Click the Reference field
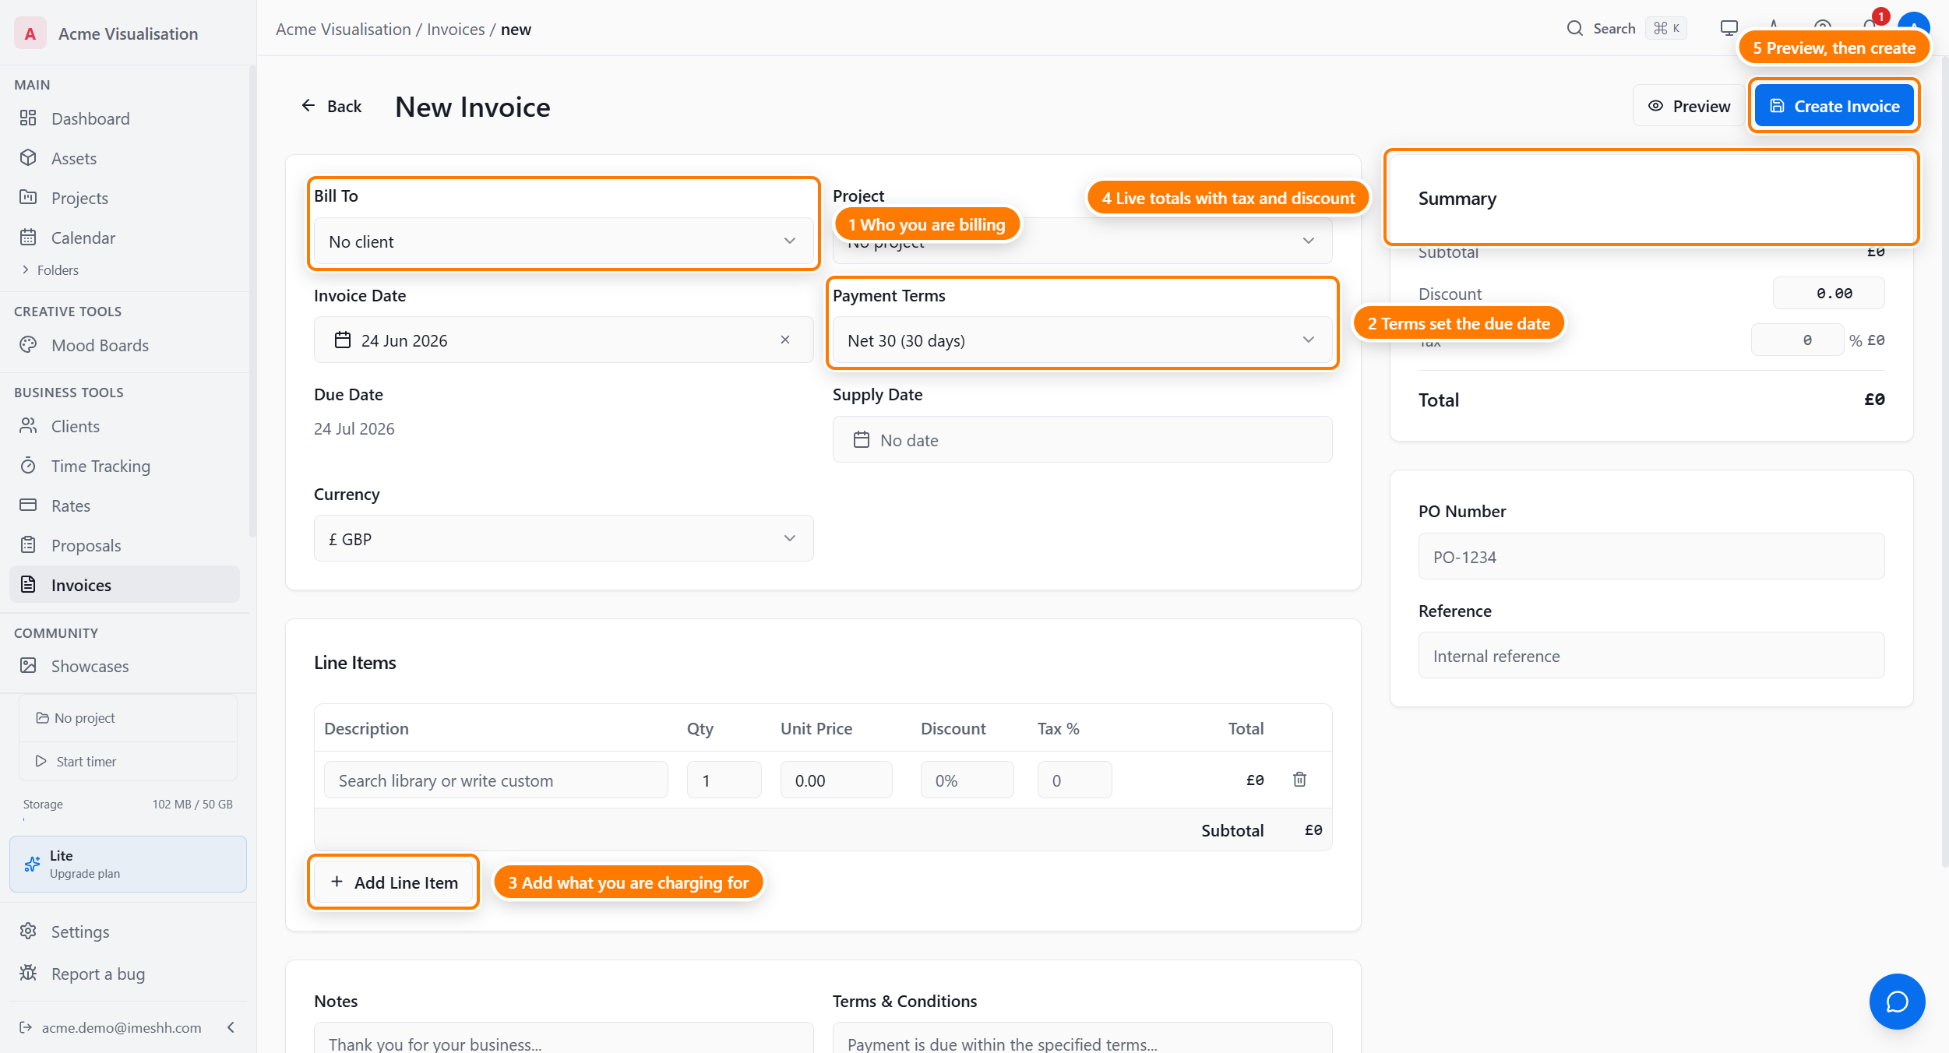1949x1053 pixels. [x=1651, y=655]
